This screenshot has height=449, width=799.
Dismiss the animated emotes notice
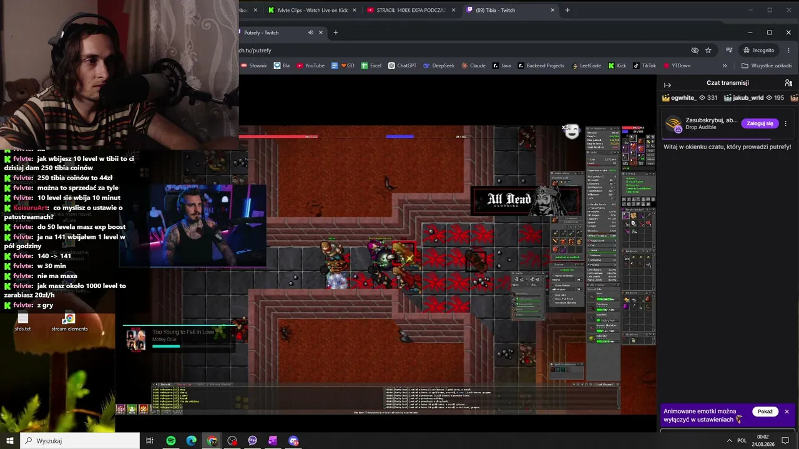point(787,412)
